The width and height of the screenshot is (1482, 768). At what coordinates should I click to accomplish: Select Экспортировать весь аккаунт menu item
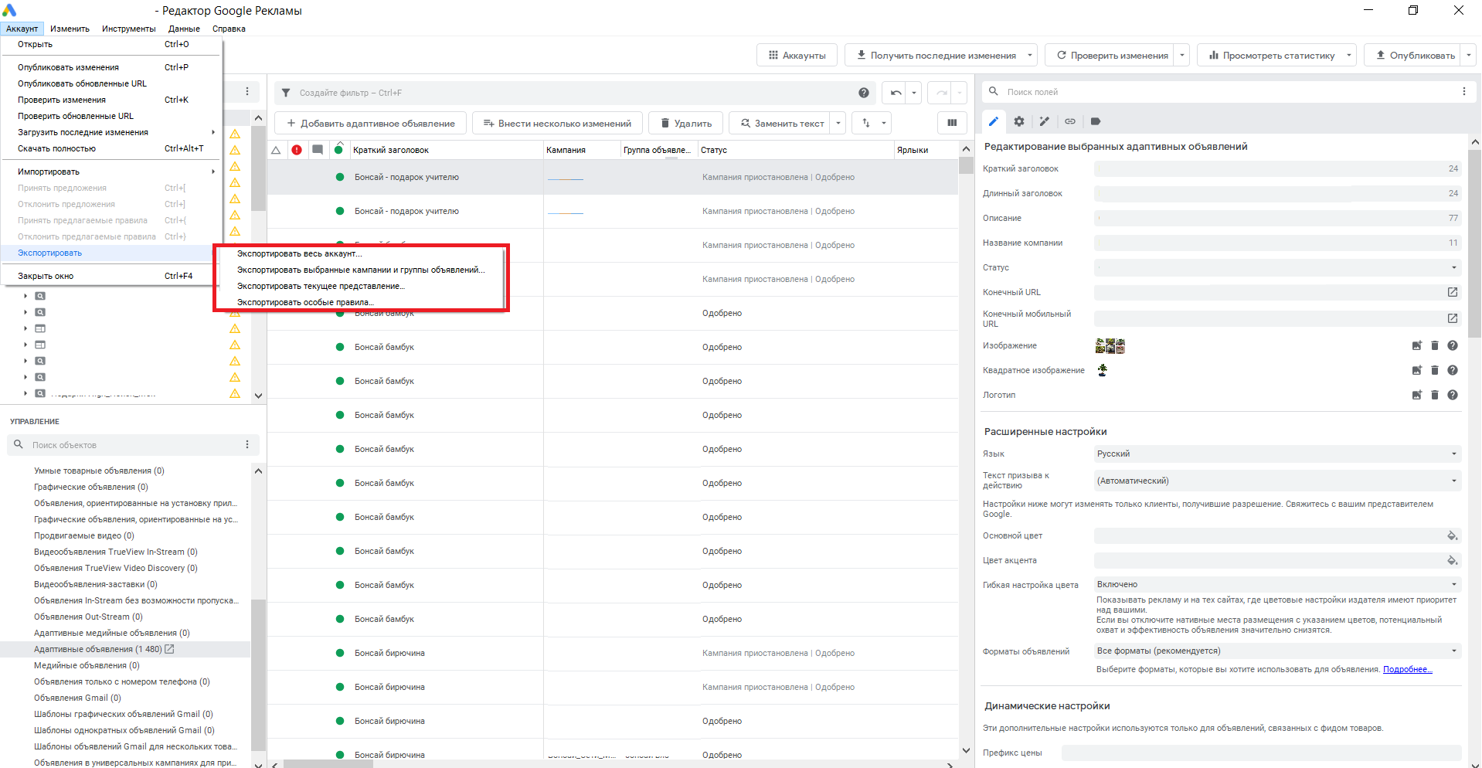point(299,253)
